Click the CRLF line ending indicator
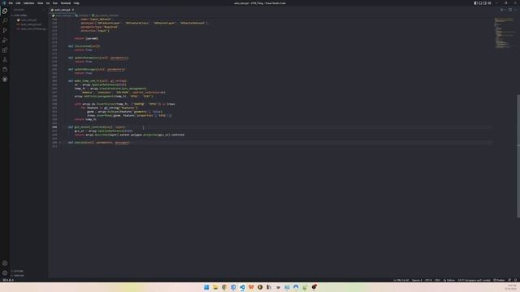Viewport: 520px width, 292px height. click(437, 280)
